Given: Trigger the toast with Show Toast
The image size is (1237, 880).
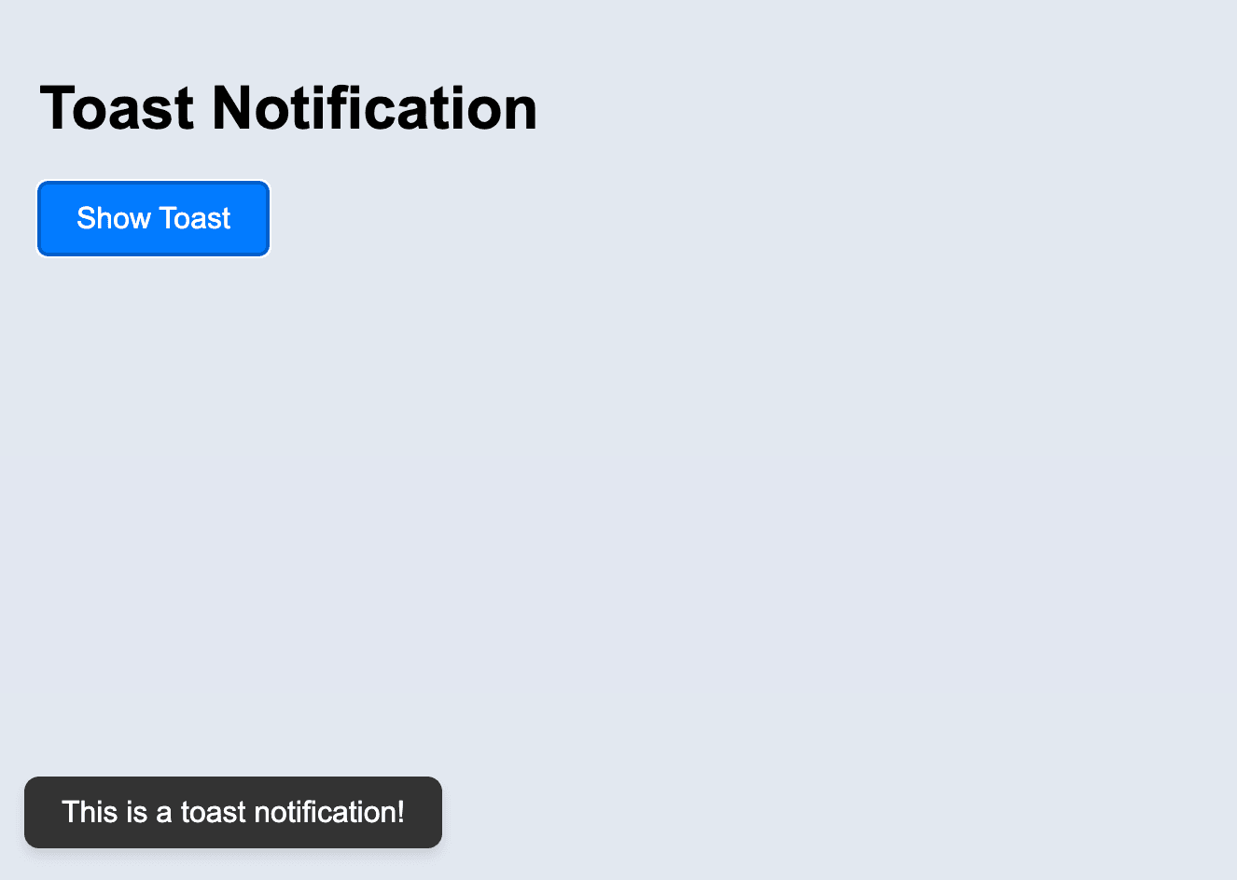Looking at the screenshot, I should tap(154, 218).
